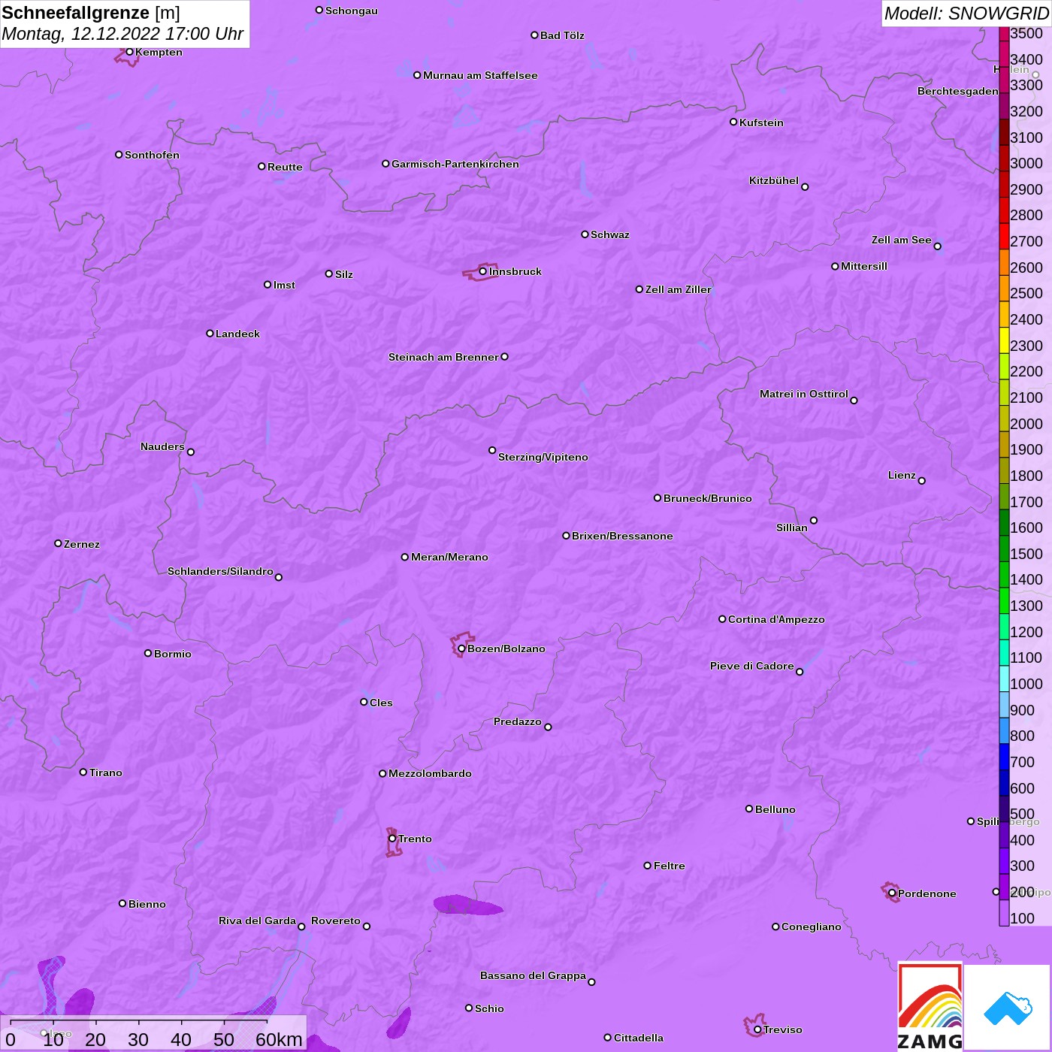
Task: Click the ZAMG rainbow logo
Action: point(930,1007)
